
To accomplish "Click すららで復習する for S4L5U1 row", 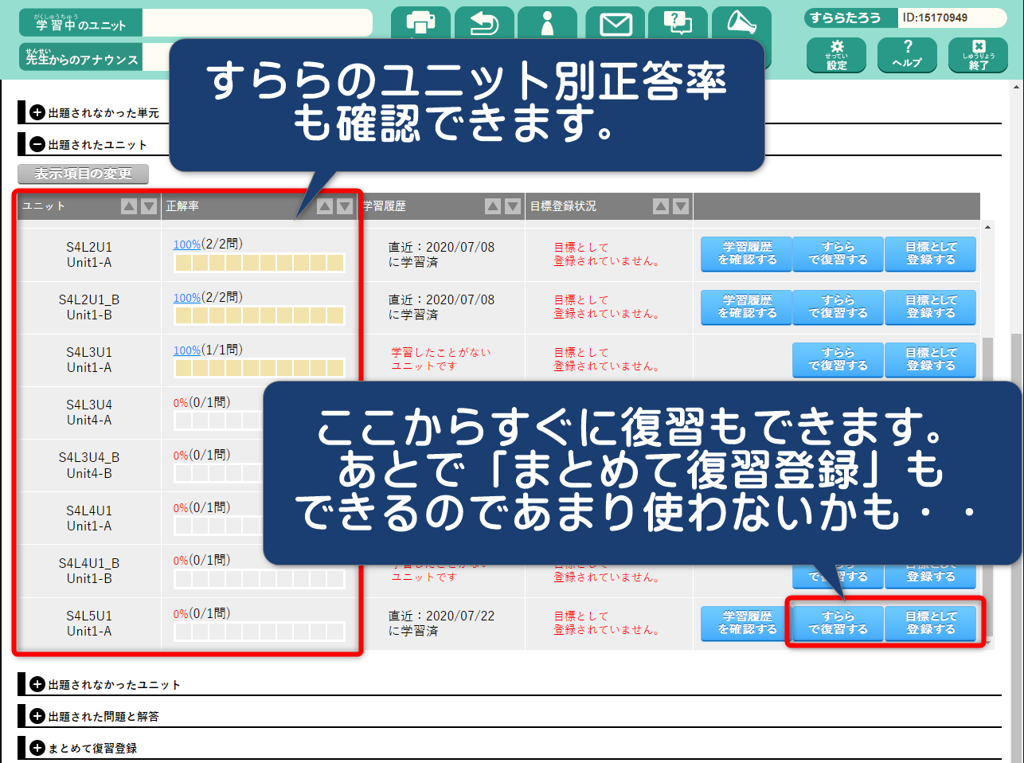I will point(838,624).
